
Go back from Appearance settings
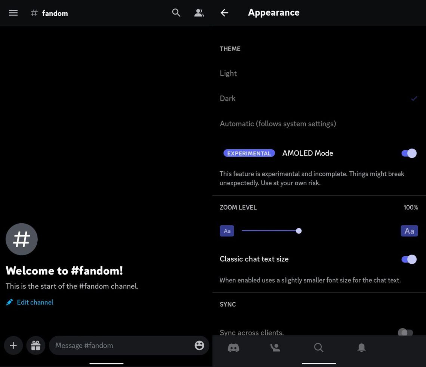tap(224, 12)
